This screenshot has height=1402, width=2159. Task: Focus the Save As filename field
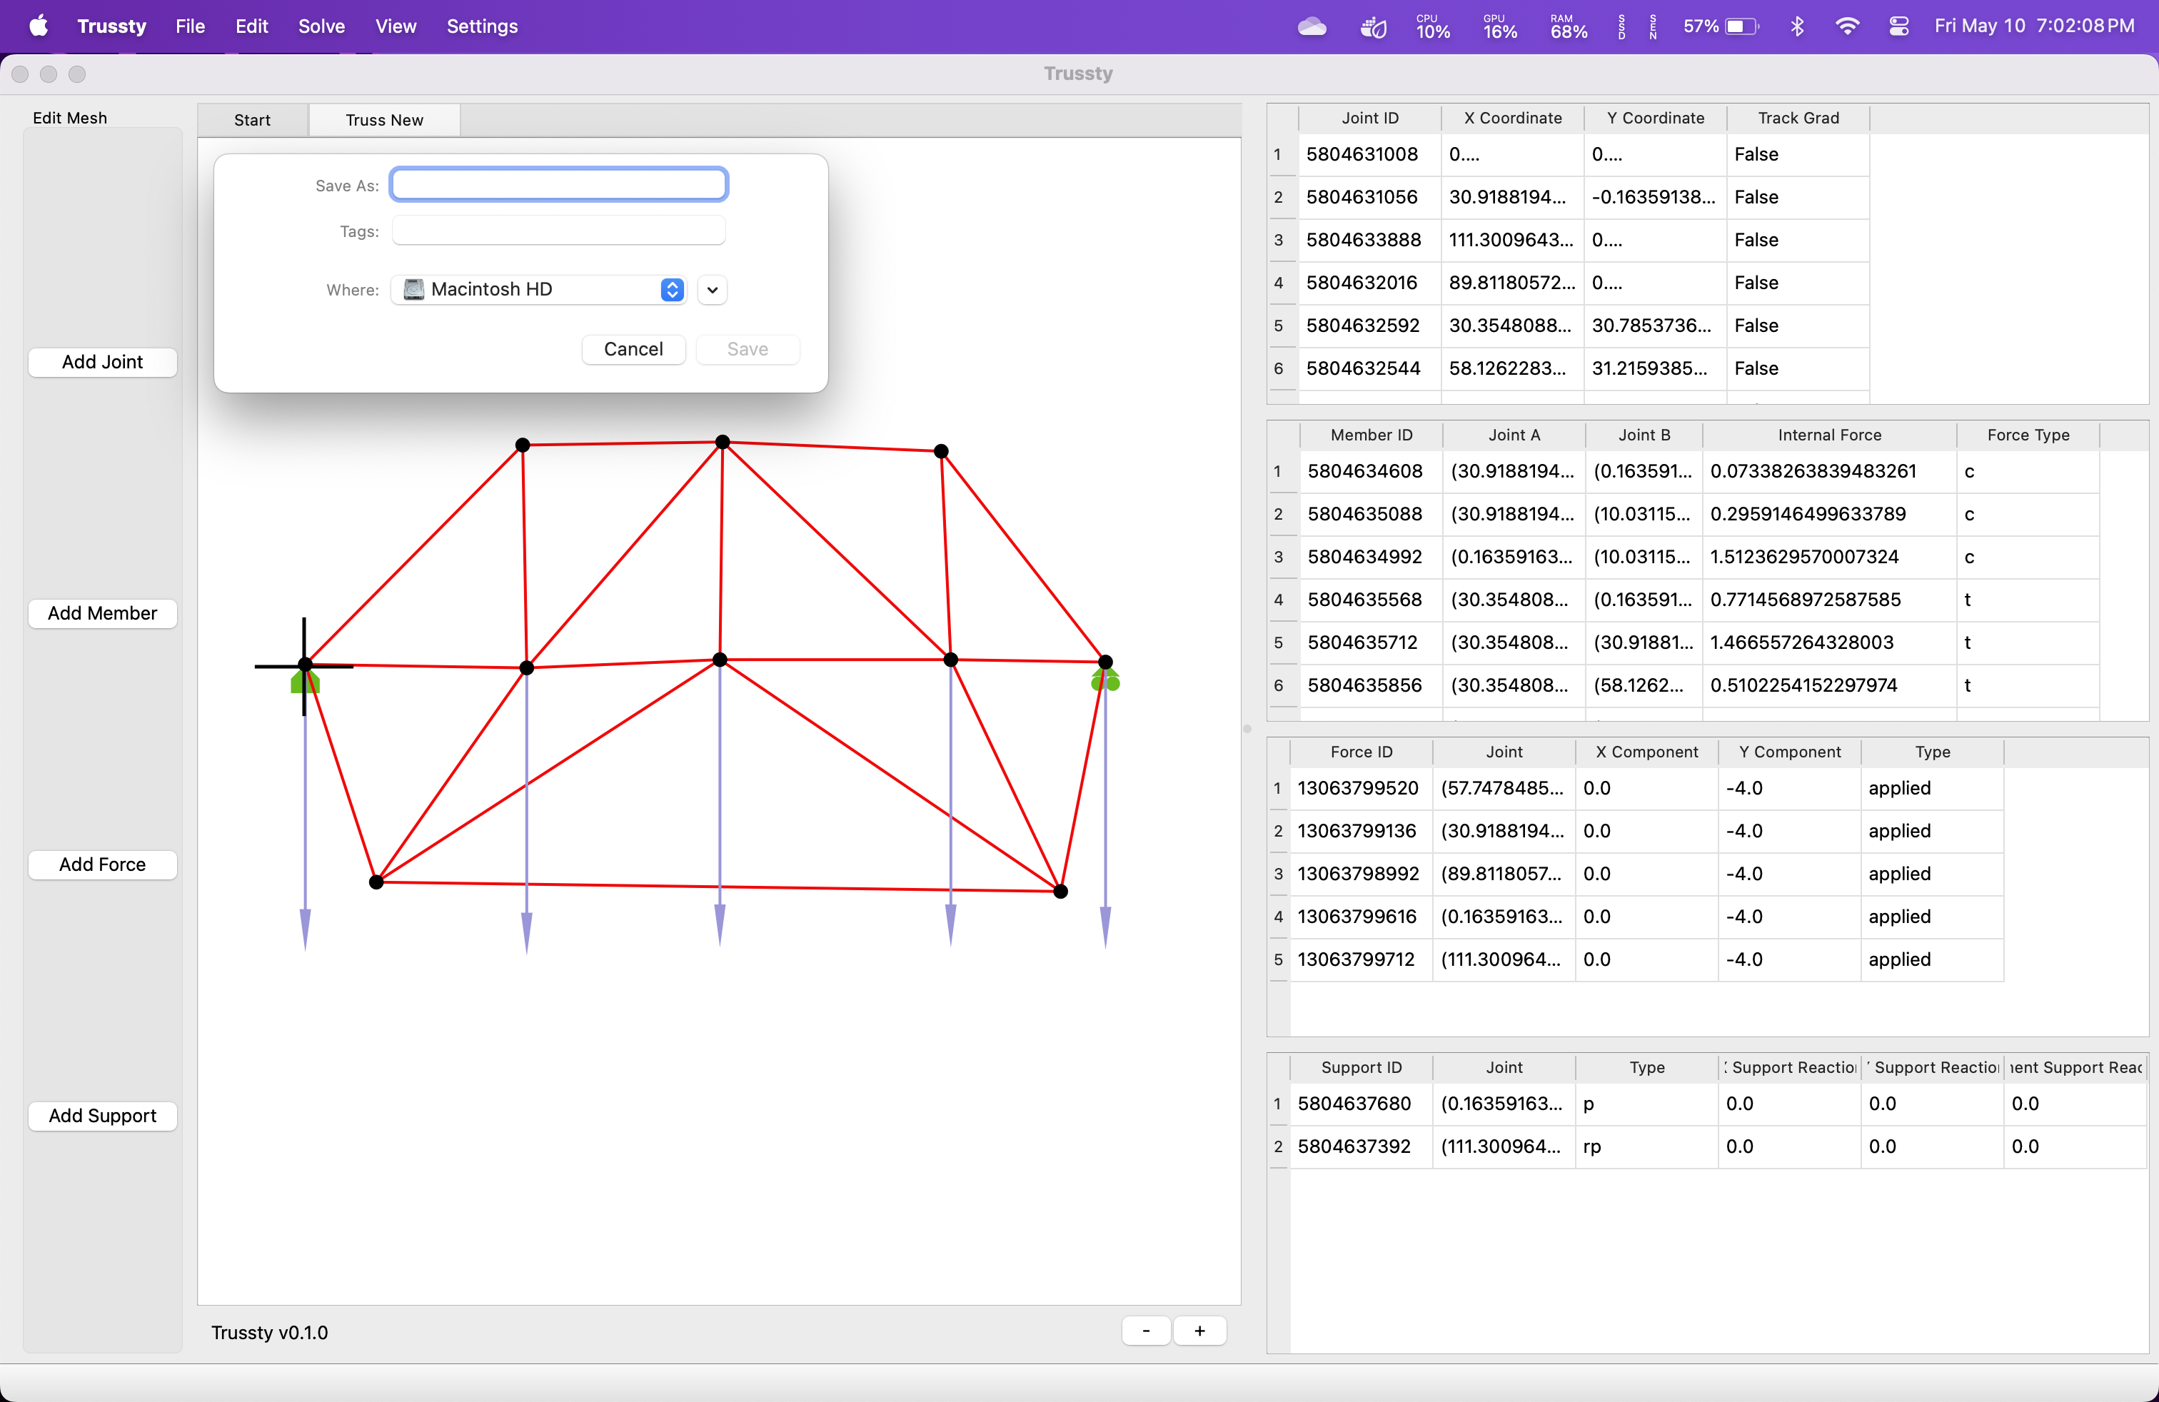[x=559, y=185]
